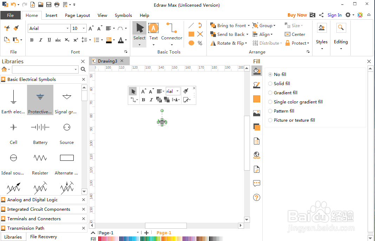This screenshot has height=241, width=375.
Task: Open the hyperlink globe panel icon
Action: tap(256, 155)
